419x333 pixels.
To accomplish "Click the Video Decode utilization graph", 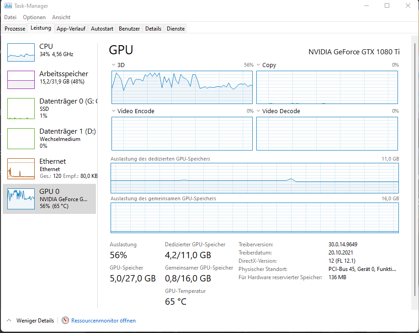I will 327,133.
